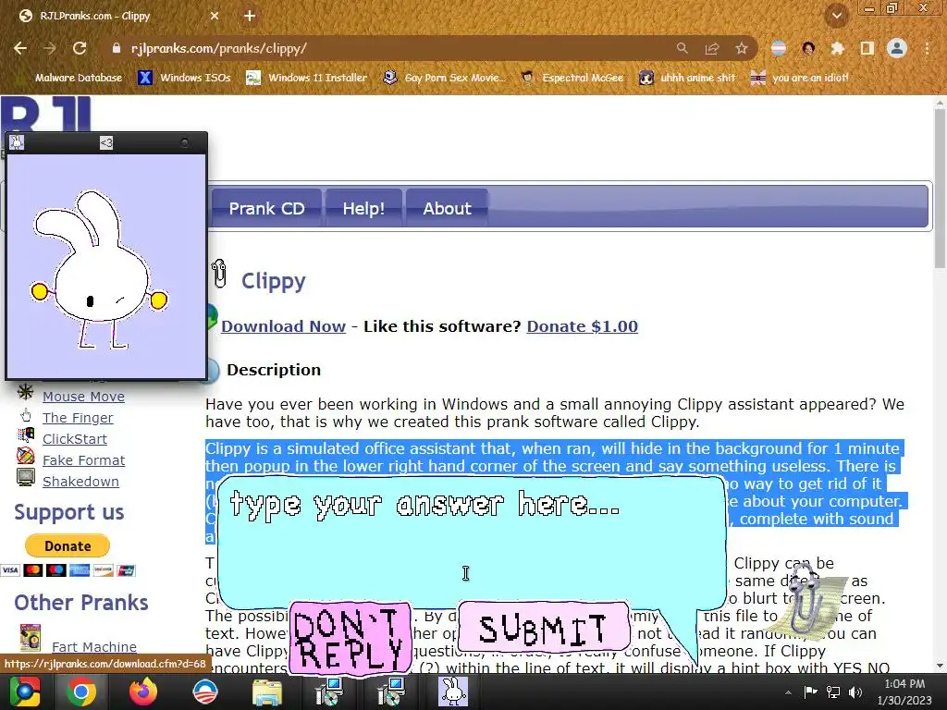Close the RJLPranks.com - Clippy tab
This screenshot has height=710, width=947.
click(215, 17)
